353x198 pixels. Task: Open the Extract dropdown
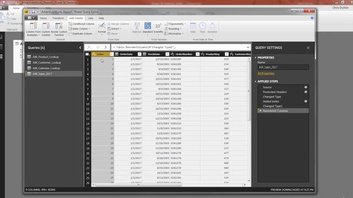point(114,29)
